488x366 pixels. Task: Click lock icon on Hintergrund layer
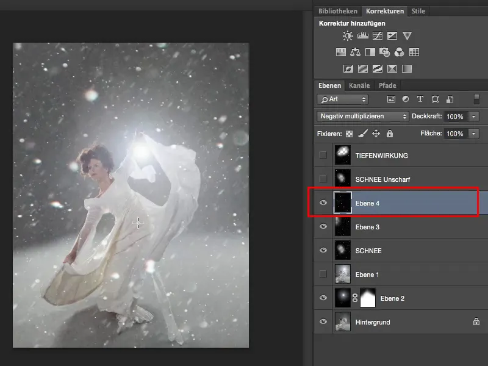(x=476, y=321)
